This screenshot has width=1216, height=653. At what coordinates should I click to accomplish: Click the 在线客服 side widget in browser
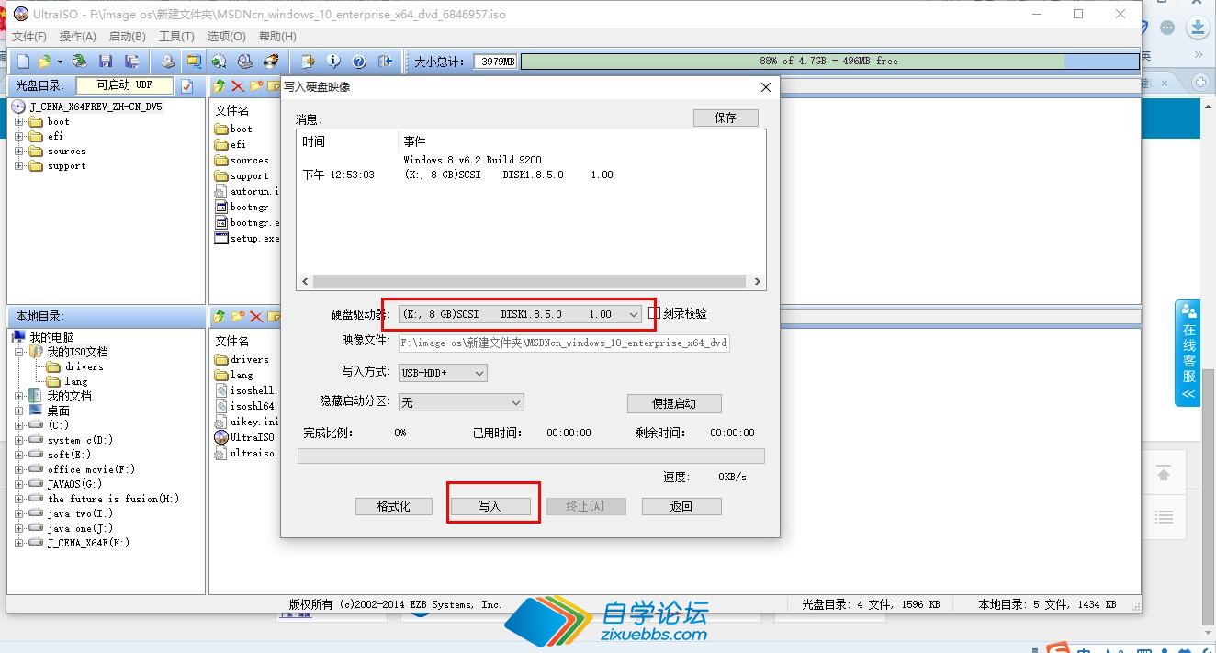click(1188, 354)
